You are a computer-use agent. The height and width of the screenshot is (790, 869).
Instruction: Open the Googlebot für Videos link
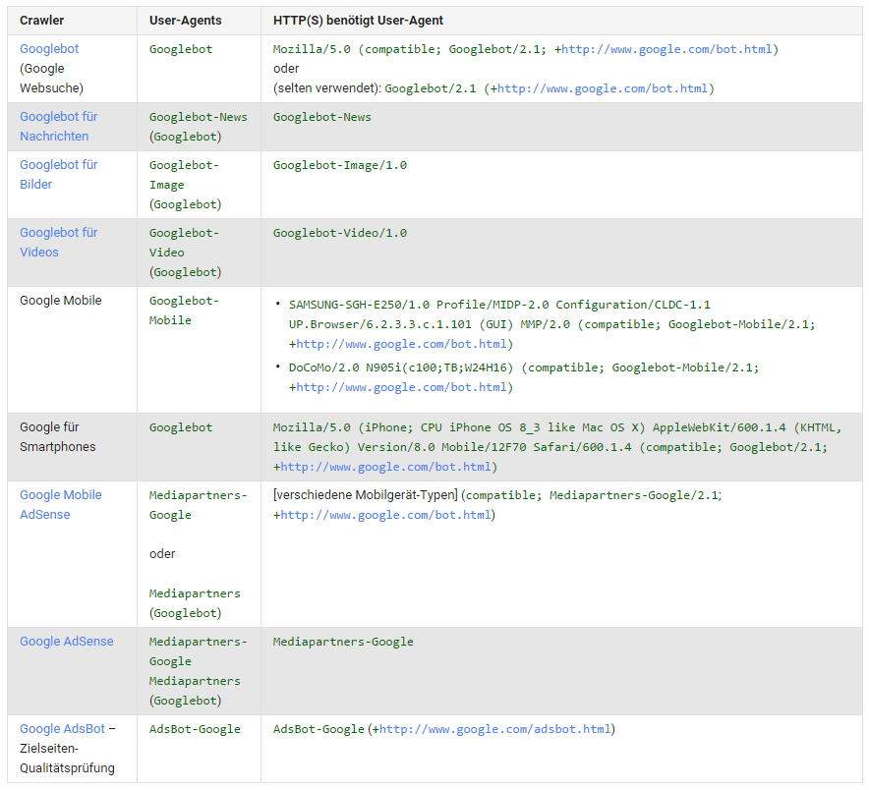click(x=59, y=242)
